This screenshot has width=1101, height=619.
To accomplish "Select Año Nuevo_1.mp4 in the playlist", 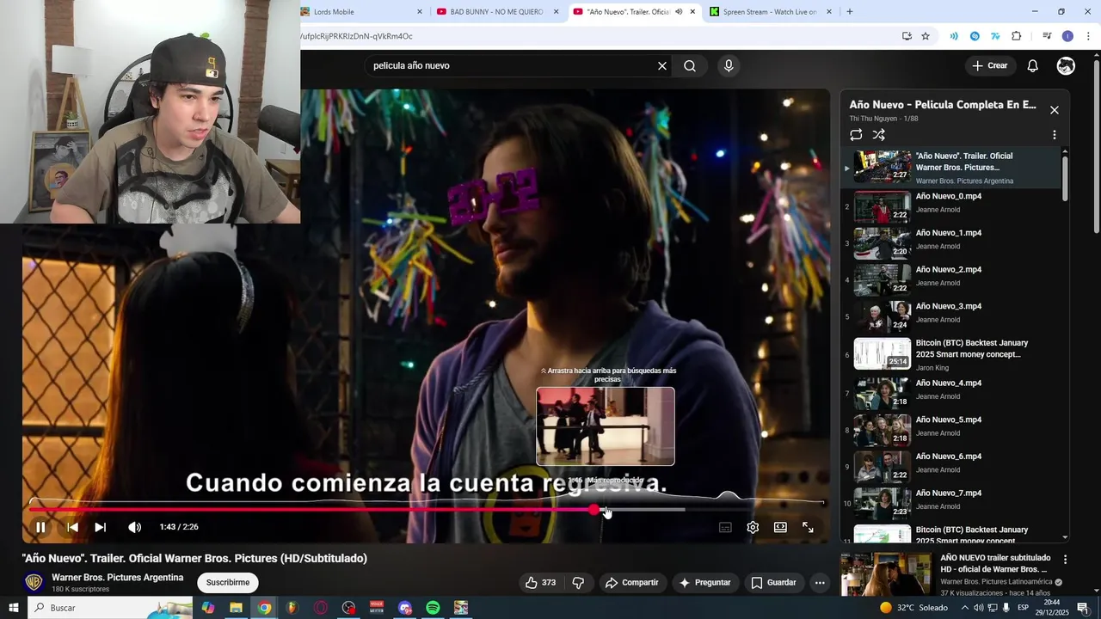I will [x=952, y=243].
